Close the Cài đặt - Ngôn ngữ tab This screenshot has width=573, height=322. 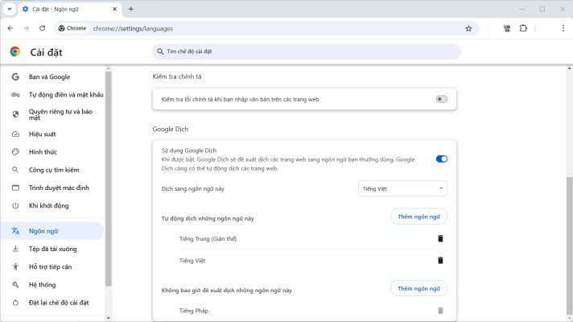[x=115, y=9]
